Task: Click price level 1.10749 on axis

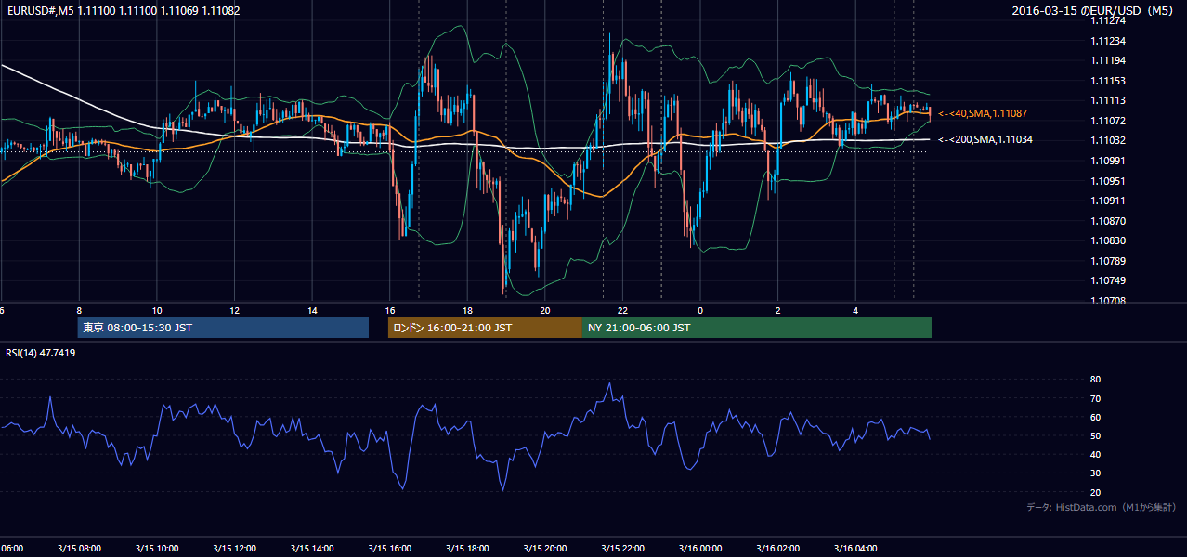Action: pyautogui.click(x=1108, y=280)
